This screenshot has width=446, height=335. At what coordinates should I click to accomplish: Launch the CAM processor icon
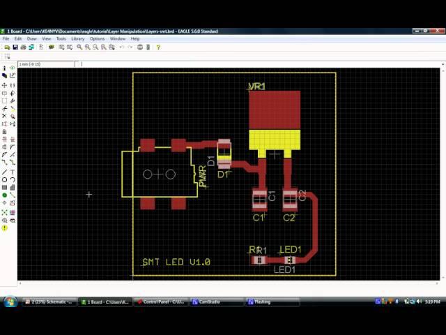click(31, 47)
